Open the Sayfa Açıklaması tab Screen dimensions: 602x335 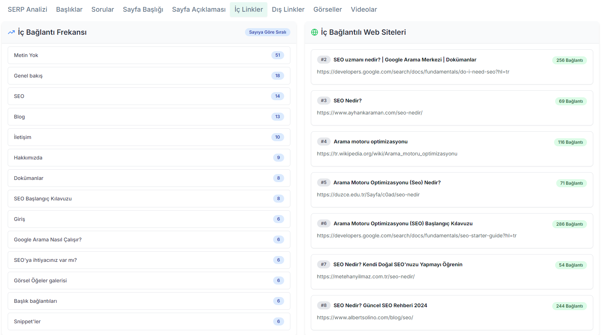(198, 10)
